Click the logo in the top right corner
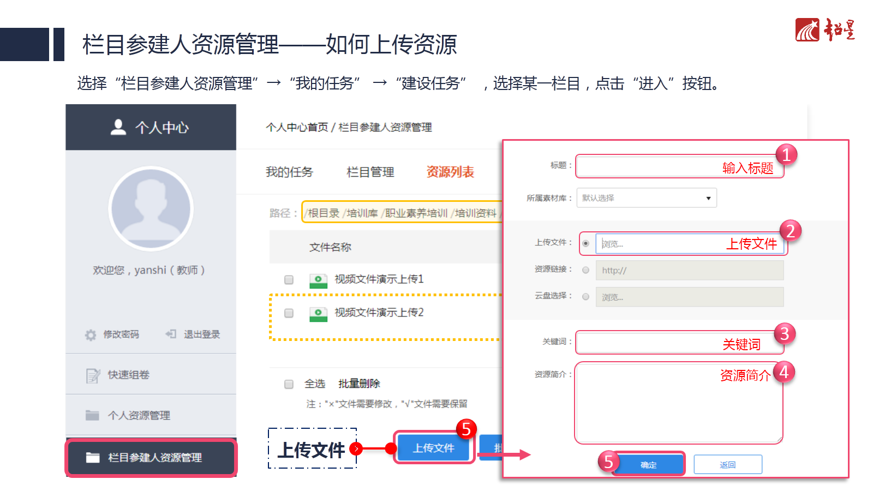This screenshot has height=491, width=873. coord(825,29)
